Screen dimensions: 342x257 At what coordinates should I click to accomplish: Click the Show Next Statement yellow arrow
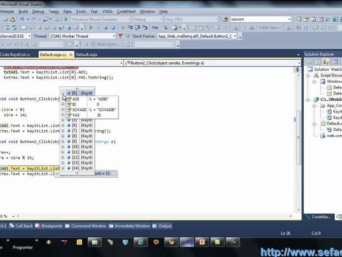click(123, 27)
